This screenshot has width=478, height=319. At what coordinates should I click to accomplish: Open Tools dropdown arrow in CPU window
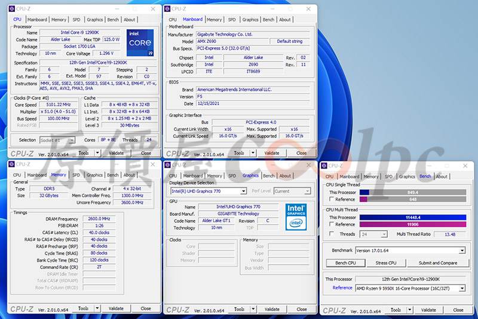tap(97, 153)
